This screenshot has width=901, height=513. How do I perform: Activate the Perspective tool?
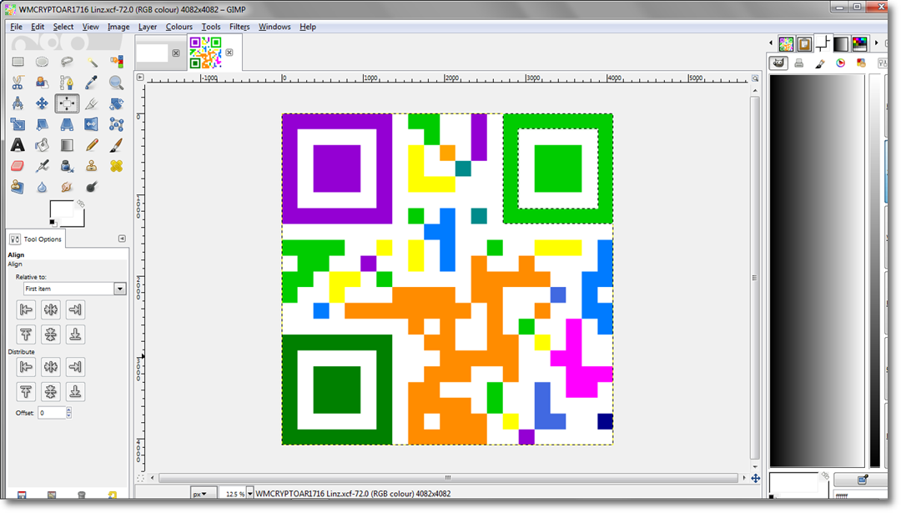point(67,124)
